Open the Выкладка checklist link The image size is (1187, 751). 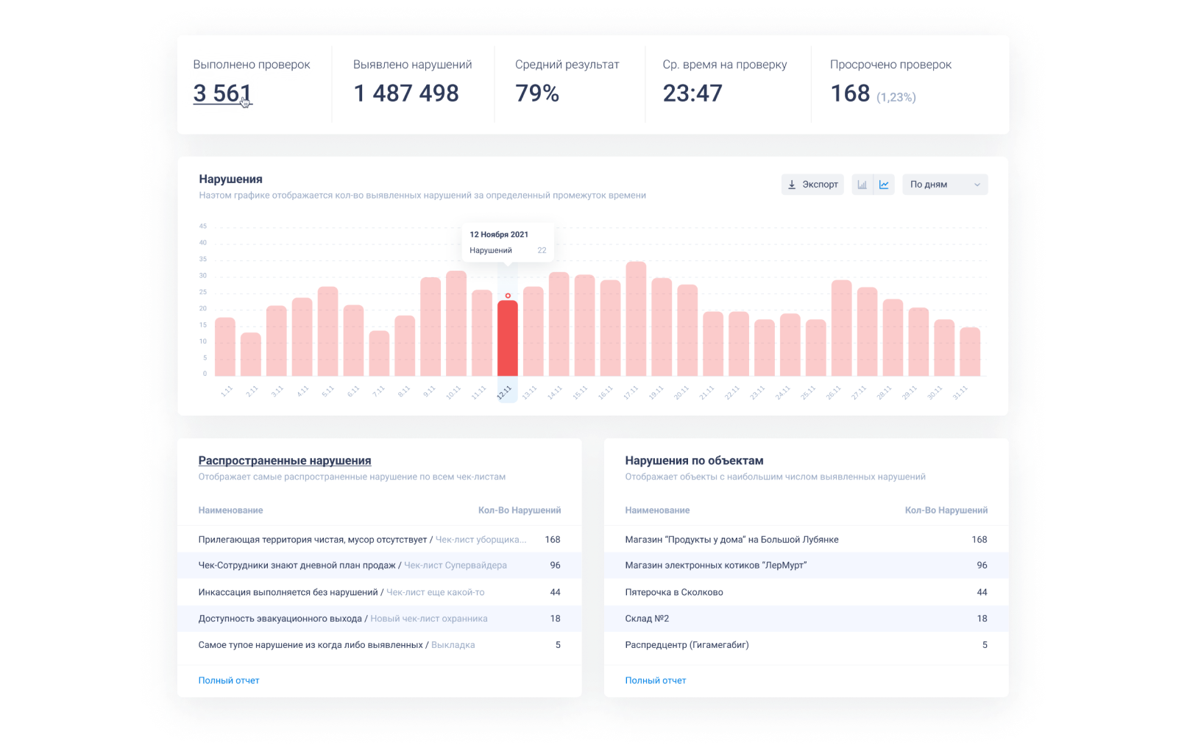click(x=453, y=645)
